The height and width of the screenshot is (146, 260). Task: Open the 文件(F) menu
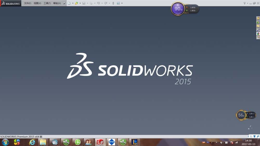click(28, 3)
